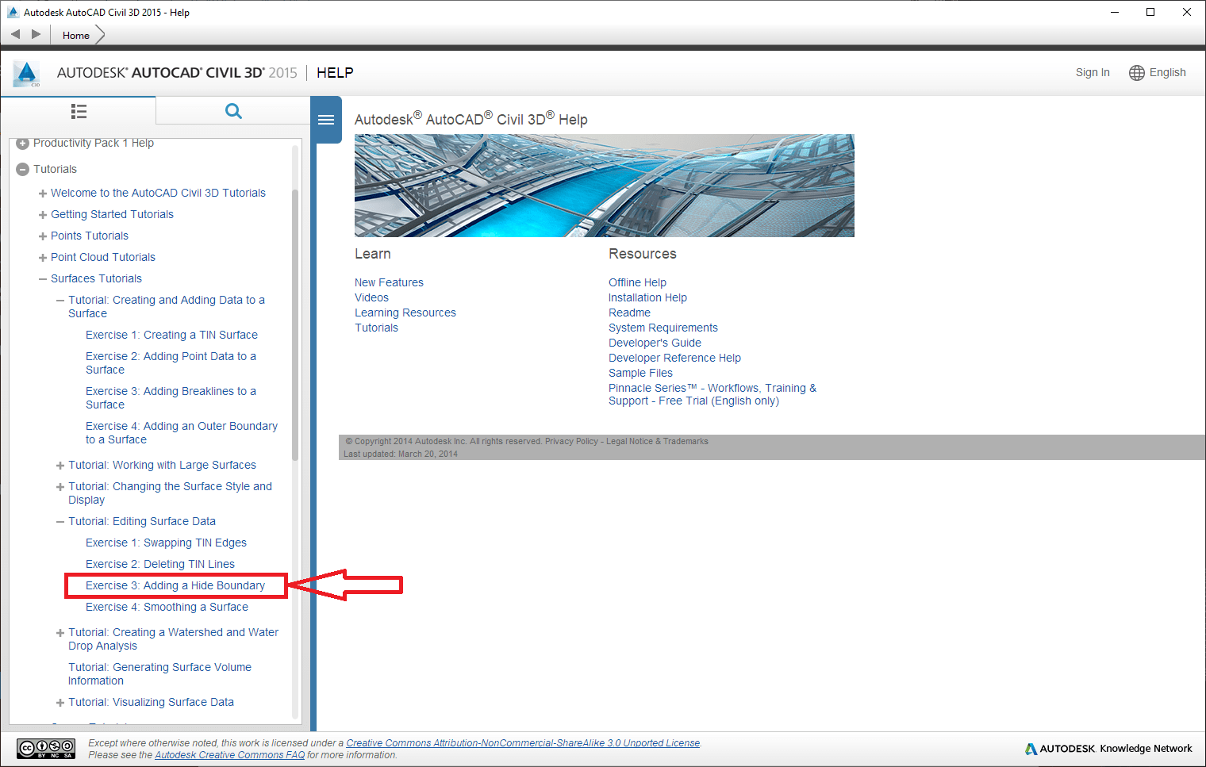Click the Autodesk Civil 3D logo icon
1206x767 pixels.
26,74
